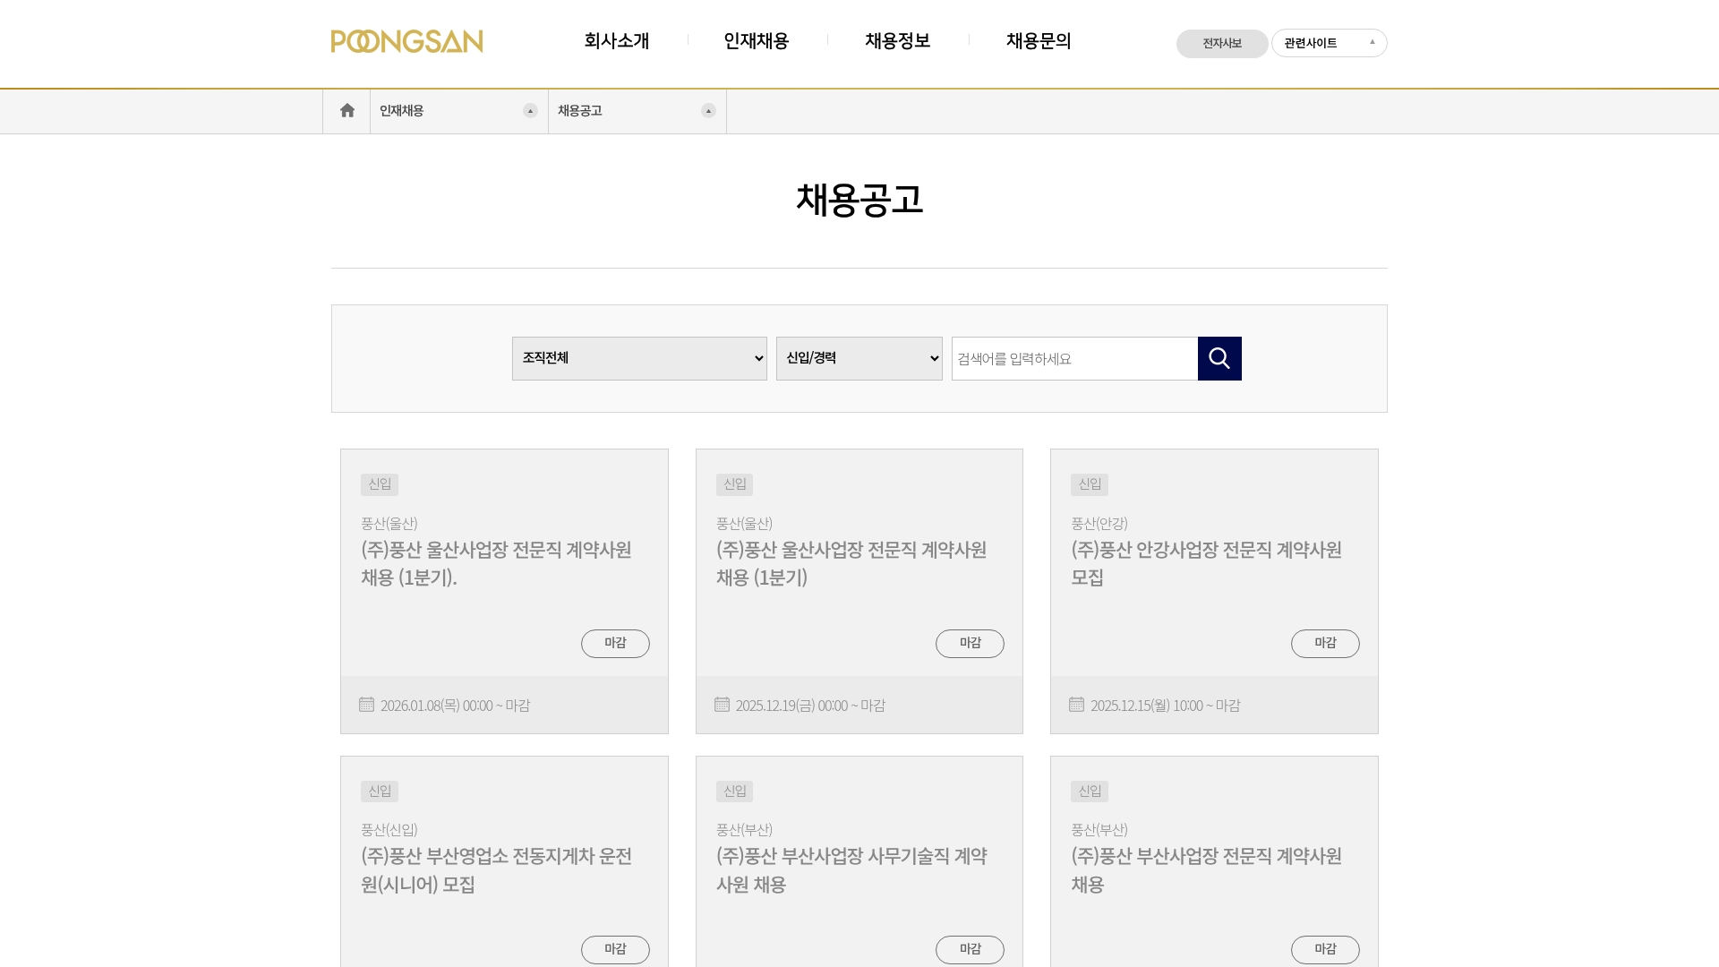Click the 신입 badge on the first job card

click(x=381, y=483)
